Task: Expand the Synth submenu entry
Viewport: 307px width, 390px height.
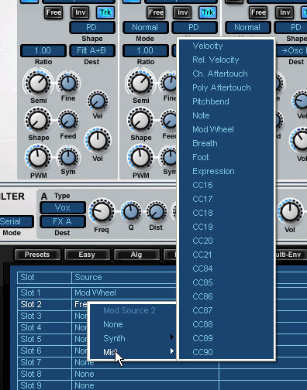Action: point(133,338)
